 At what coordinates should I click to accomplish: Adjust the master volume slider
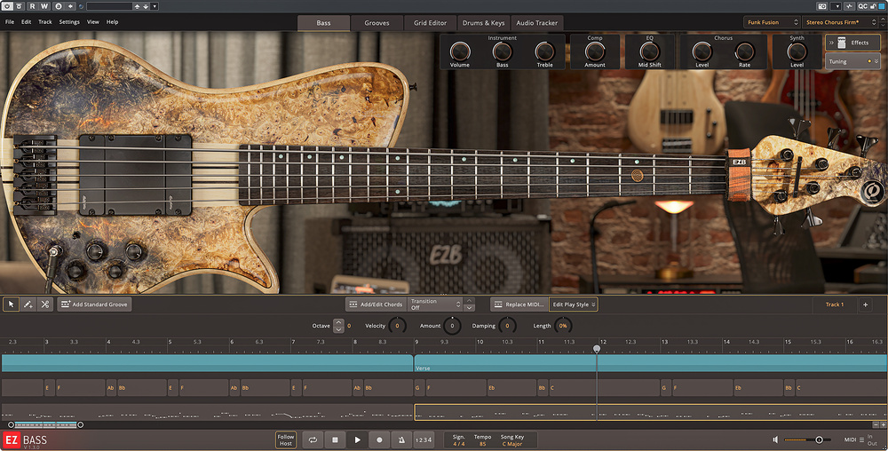point(819,439)
